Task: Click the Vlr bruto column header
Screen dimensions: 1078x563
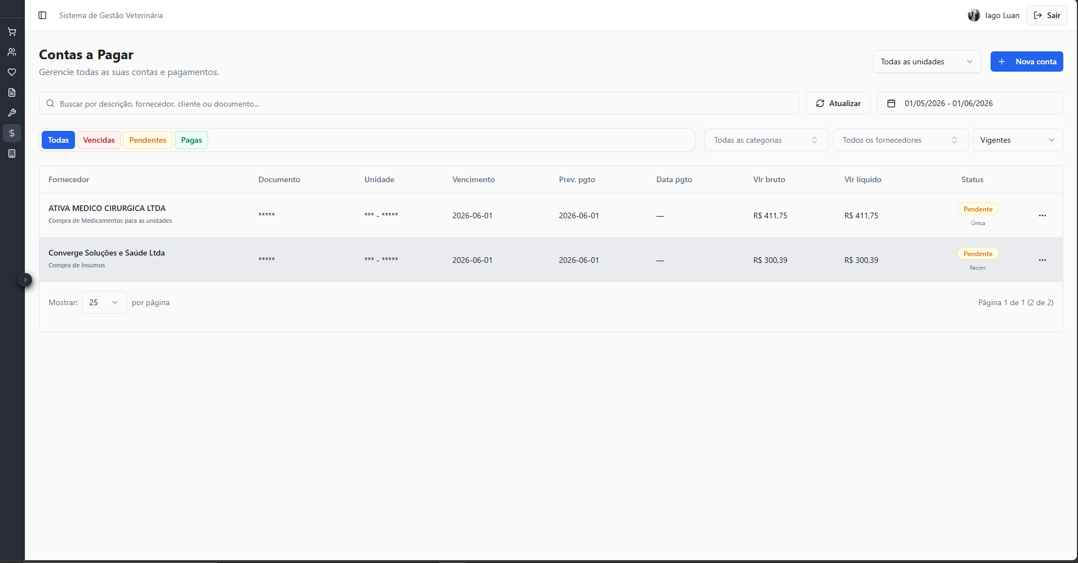Action: coord(769,179)
